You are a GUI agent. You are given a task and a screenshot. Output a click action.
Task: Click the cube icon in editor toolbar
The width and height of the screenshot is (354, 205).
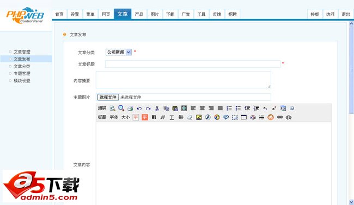253,117
